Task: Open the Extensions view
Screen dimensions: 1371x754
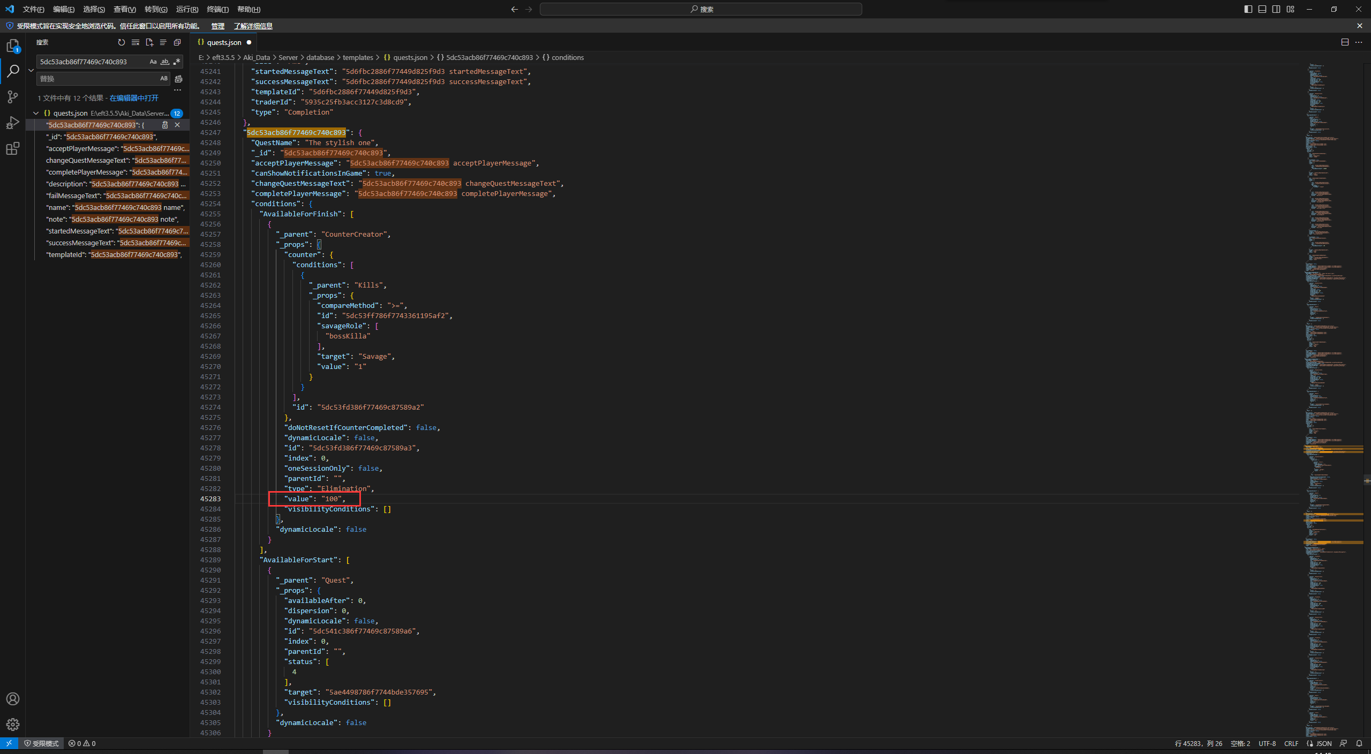Action: [x=13, y=148]
